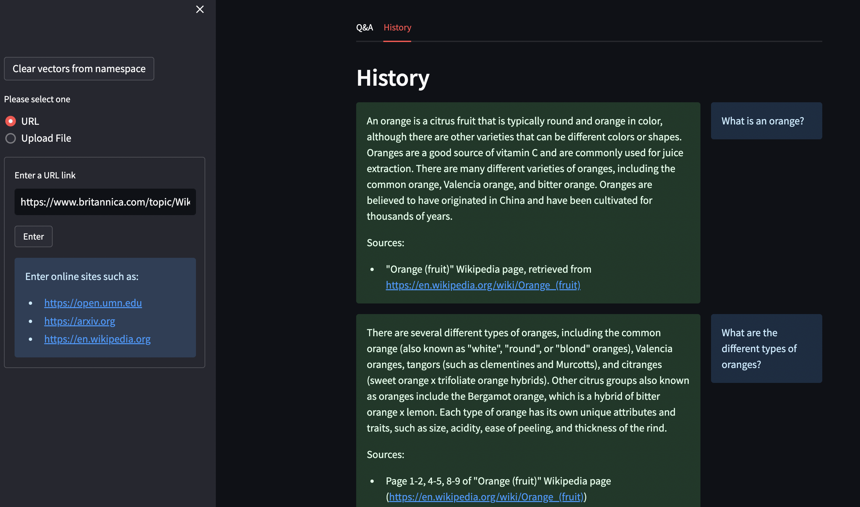Click the 'Please select one' label
The image size is (860, 507).
tap(37, 99)
